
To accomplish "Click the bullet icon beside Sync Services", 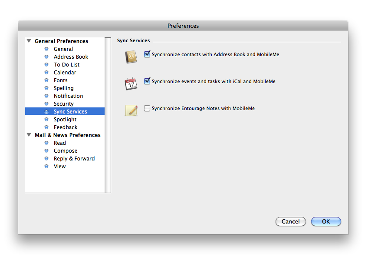I will coord(46,112).
